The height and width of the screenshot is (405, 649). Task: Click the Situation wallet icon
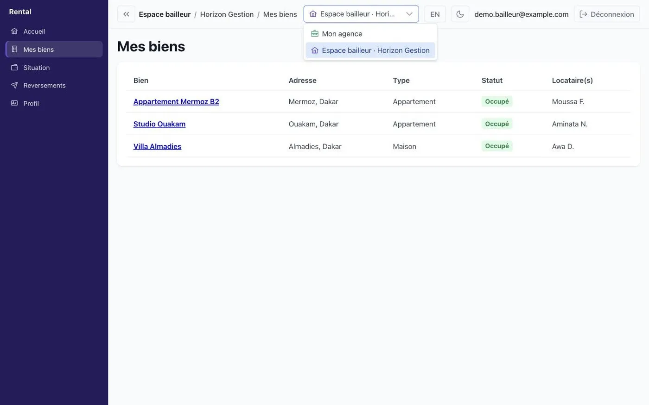tap(14, 67)
